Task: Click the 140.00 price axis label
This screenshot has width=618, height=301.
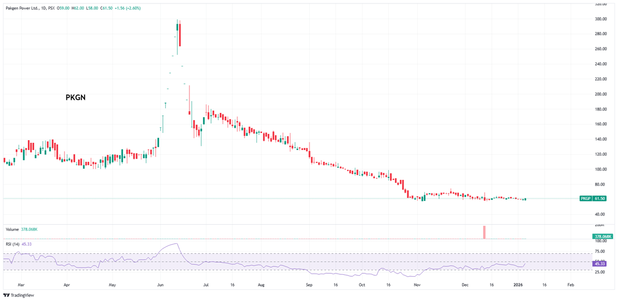Action: [x=602, y=139]
